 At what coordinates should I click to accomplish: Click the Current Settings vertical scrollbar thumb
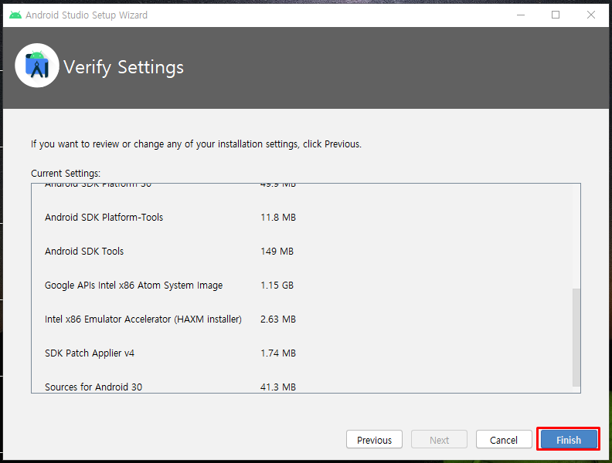[576, 337]
